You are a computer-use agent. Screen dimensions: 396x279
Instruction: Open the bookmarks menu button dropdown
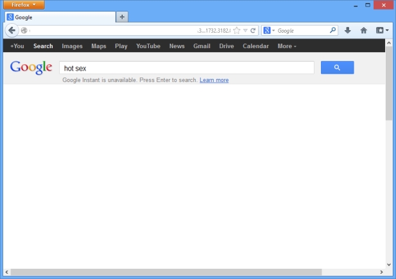pyautogui.click(x=382, y=30)
